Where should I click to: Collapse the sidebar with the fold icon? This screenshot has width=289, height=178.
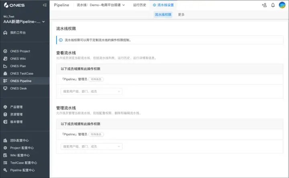click(x=45, y=5)
